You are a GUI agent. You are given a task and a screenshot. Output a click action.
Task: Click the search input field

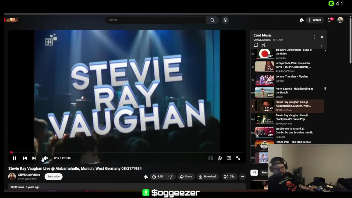pyautogui.click(x=155, y=20)
